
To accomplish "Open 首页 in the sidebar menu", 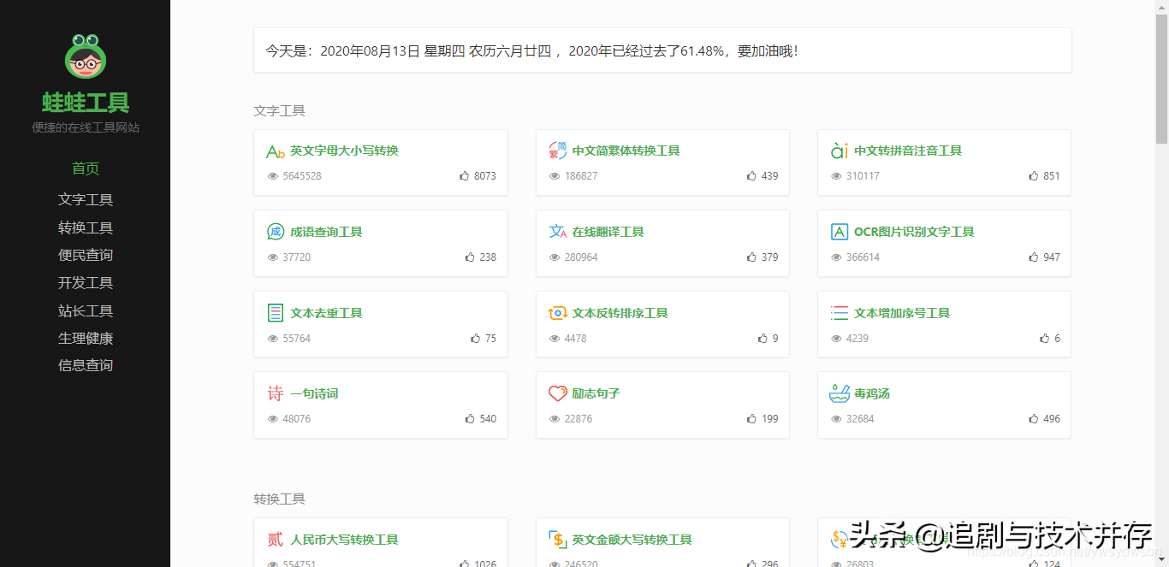I will [x=86, y=168].
